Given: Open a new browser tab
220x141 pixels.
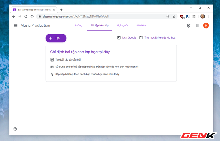Looking at the screenshot, I should (x=61, y=10).
